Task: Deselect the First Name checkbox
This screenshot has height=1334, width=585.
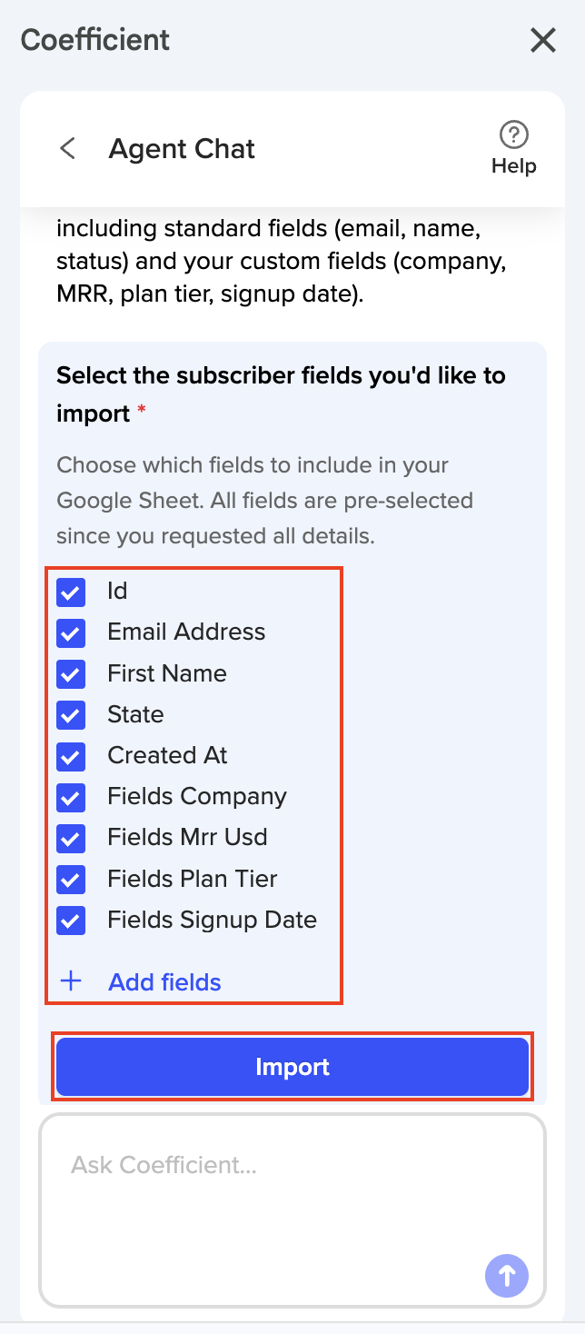Action: click(x=71, y=674)
